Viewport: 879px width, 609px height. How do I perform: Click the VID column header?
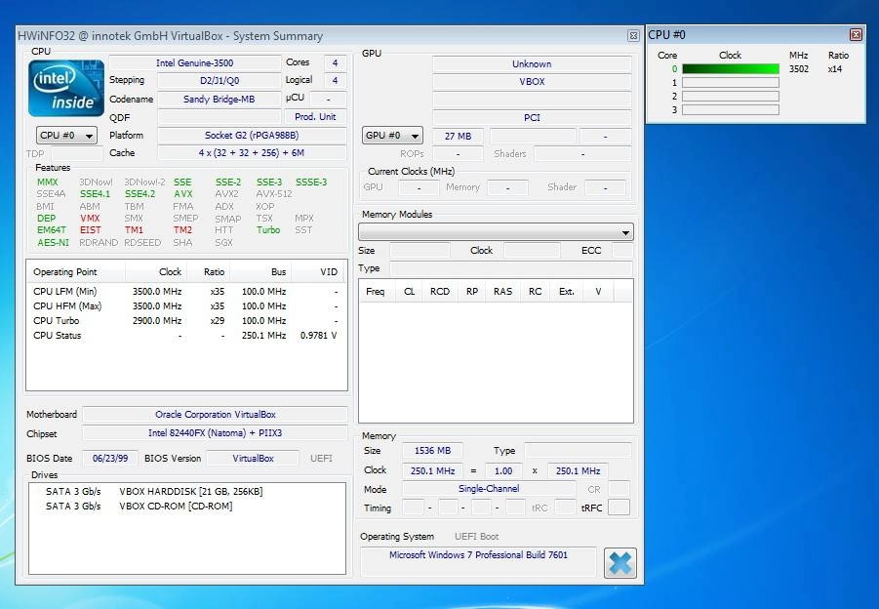click(x=318, y=272)
